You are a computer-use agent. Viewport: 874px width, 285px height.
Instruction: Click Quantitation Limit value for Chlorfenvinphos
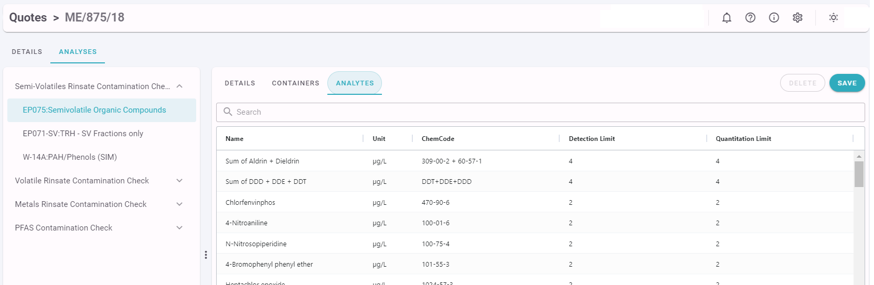718,203
